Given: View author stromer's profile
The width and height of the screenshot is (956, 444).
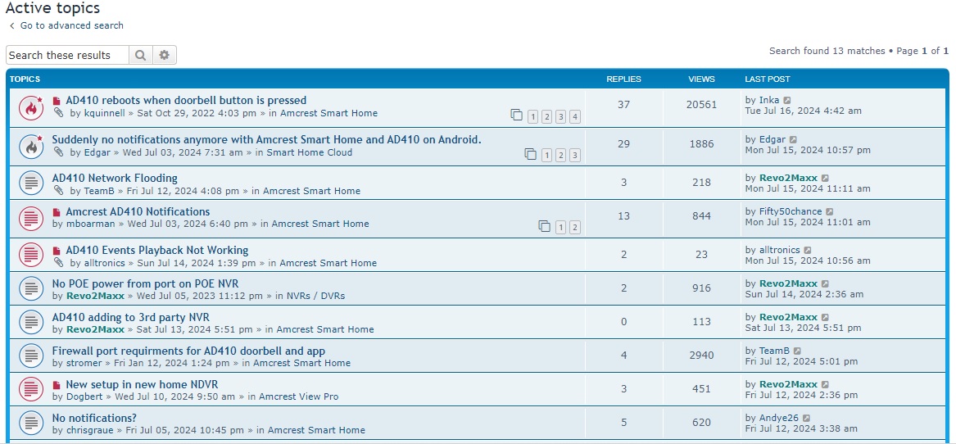Looking at the screenshot, I should tap(84, 363).
